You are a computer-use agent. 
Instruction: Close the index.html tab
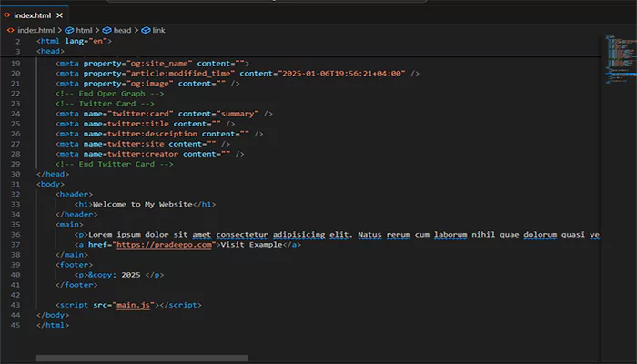pyautogui.click(x=60, y=15)
